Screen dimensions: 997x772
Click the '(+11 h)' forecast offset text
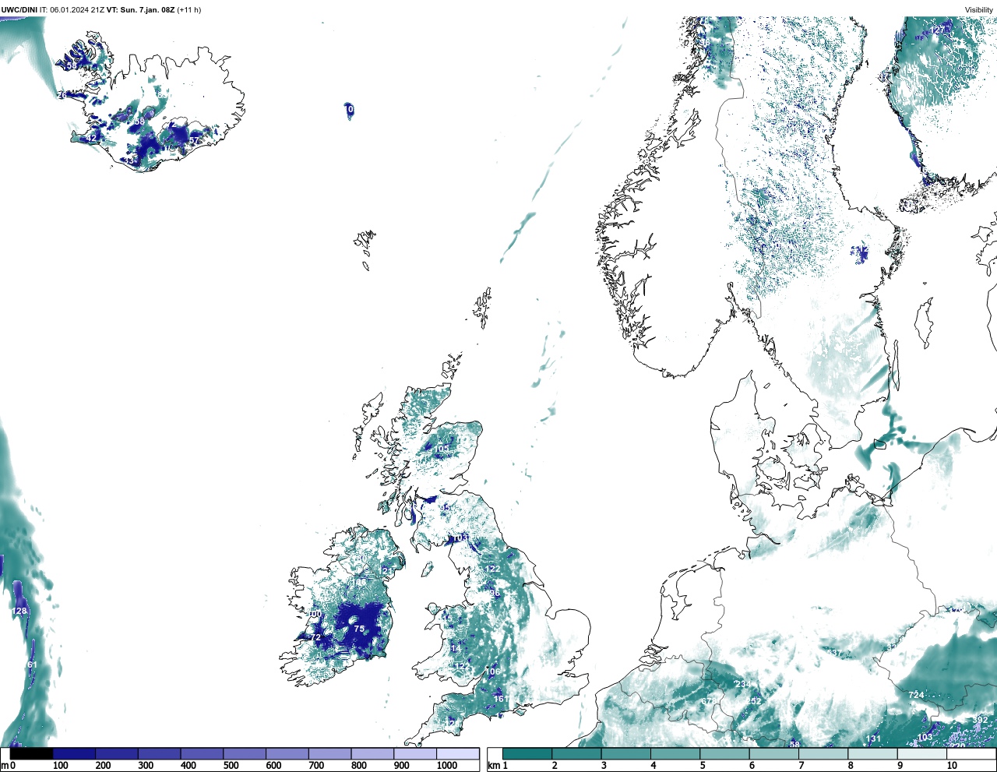(189, 10)
